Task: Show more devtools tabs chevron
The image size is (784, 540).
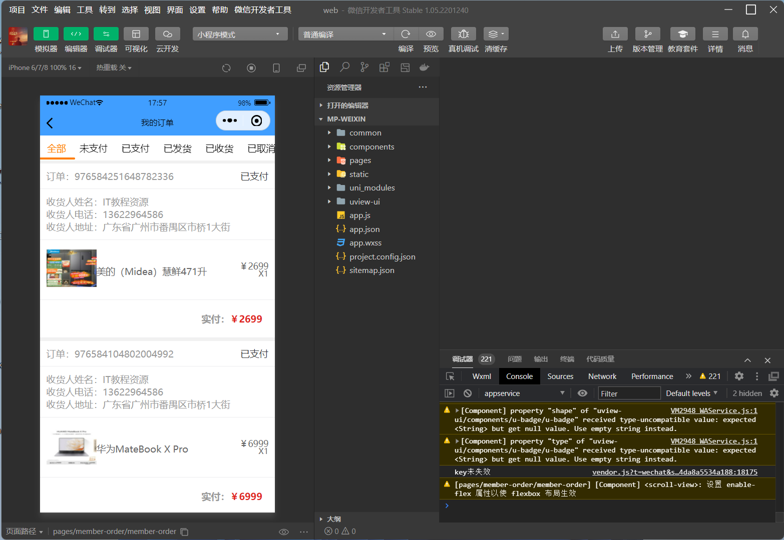Action: tap(688, 376)
